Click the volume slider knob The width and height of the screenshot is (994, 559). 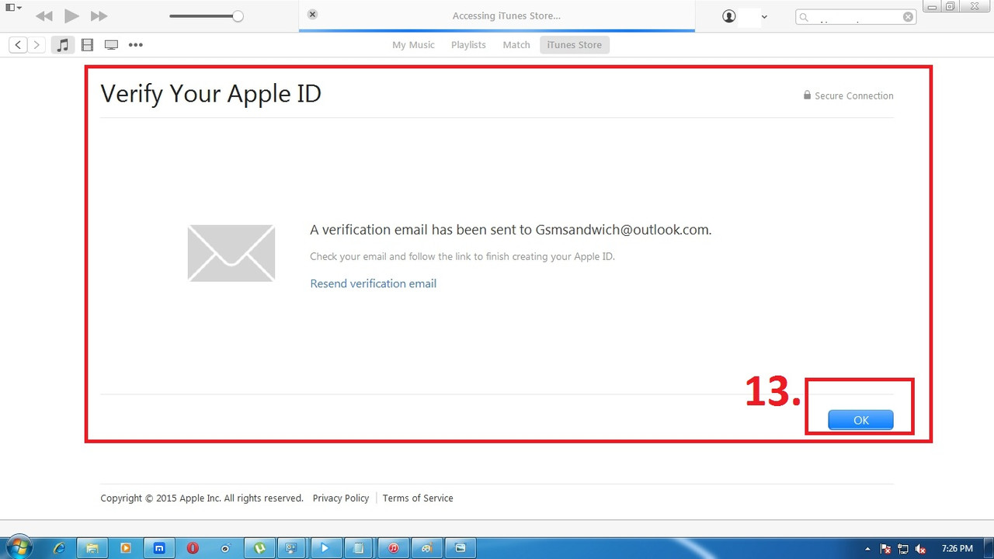[238, 16]
